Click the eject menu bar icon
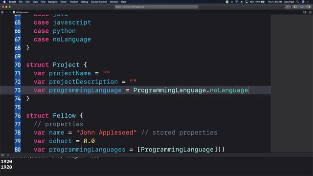The height and width of the screenshot is (176, 313). [x=242, y=2]
